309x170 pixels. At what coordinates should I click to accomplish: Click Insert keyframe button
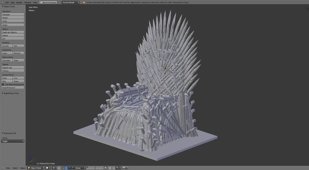tap(7, 53)
